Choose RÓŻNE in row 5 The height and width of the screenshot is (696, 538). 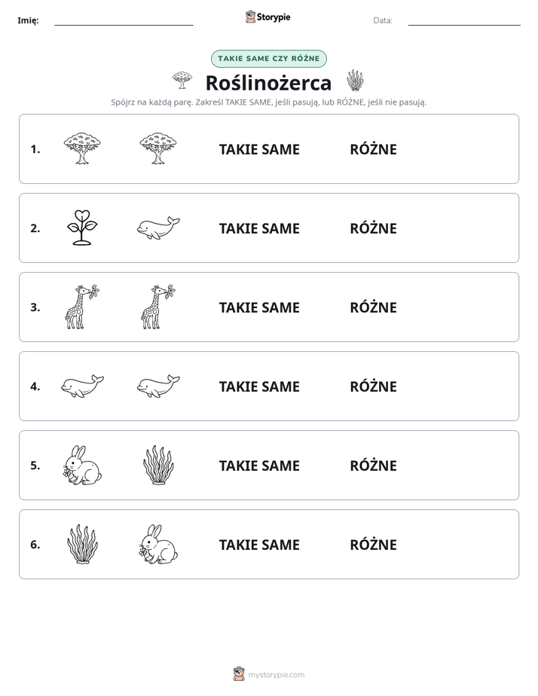[373, 466]
